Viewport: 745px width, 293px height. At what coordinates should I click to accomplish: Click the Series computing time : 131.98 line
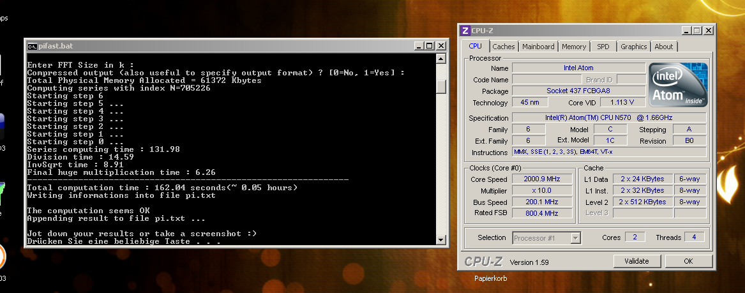[103, 149]
